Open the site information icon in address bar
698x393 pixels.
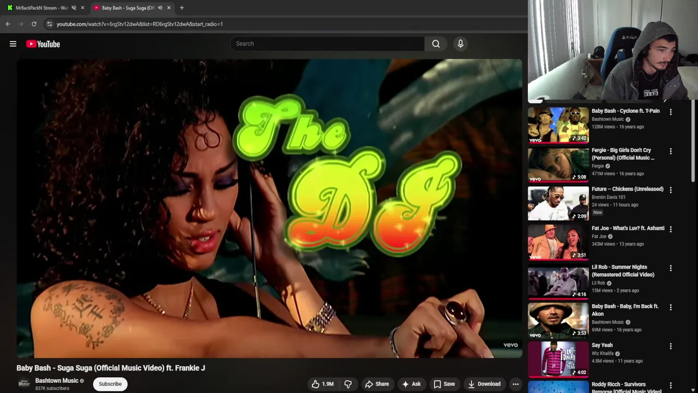point(49,24)
